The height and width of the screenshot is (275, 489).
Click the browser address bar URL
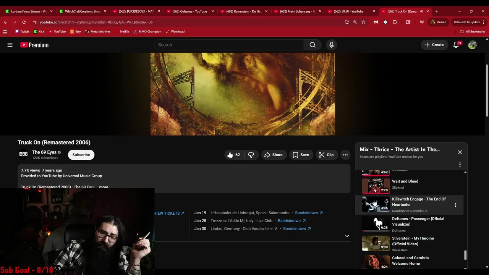tap(96, 22)
